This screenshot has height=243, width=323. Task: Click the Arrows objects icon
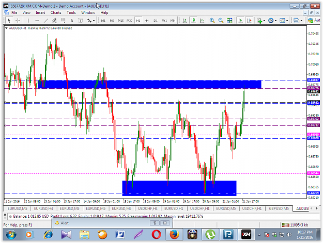(89, 20)
